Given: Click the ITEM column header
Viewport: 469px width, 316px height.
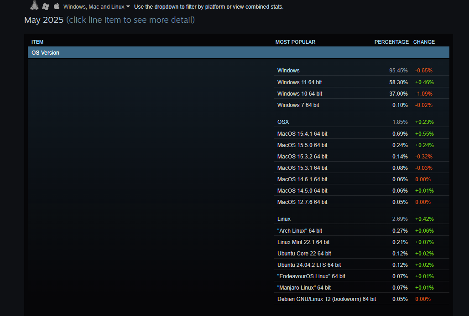Looking at the screenshot, I should click(x=37, y=42).
